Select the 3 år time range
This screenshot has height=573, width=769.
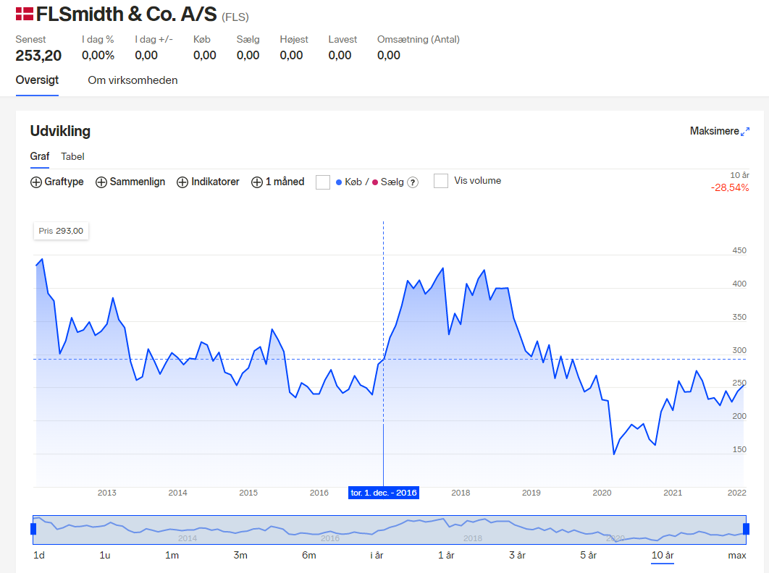[518, 555]
